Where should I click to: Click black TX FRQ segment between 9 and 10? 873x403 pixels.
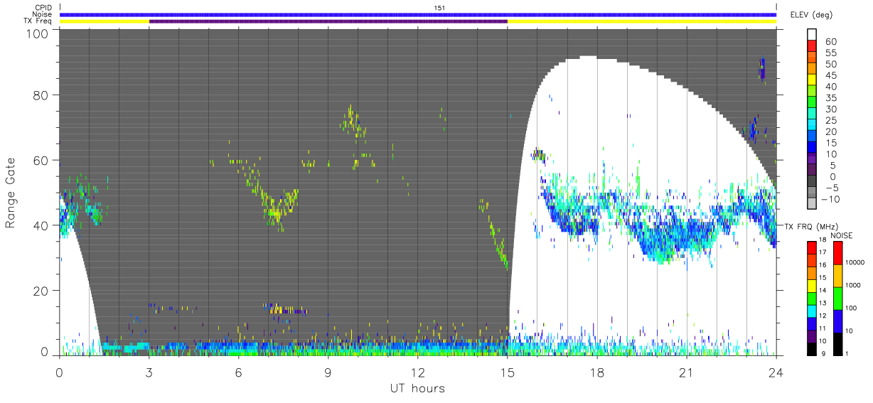[812, 348]
